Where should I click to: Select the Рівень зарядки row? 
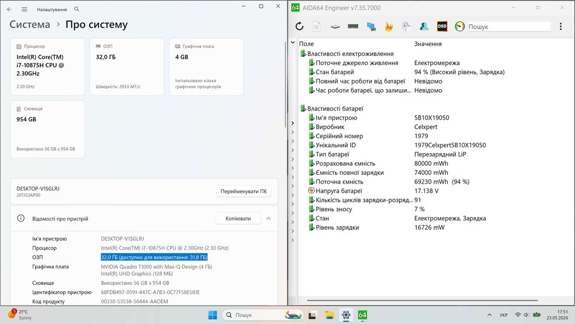pos(376,227)
